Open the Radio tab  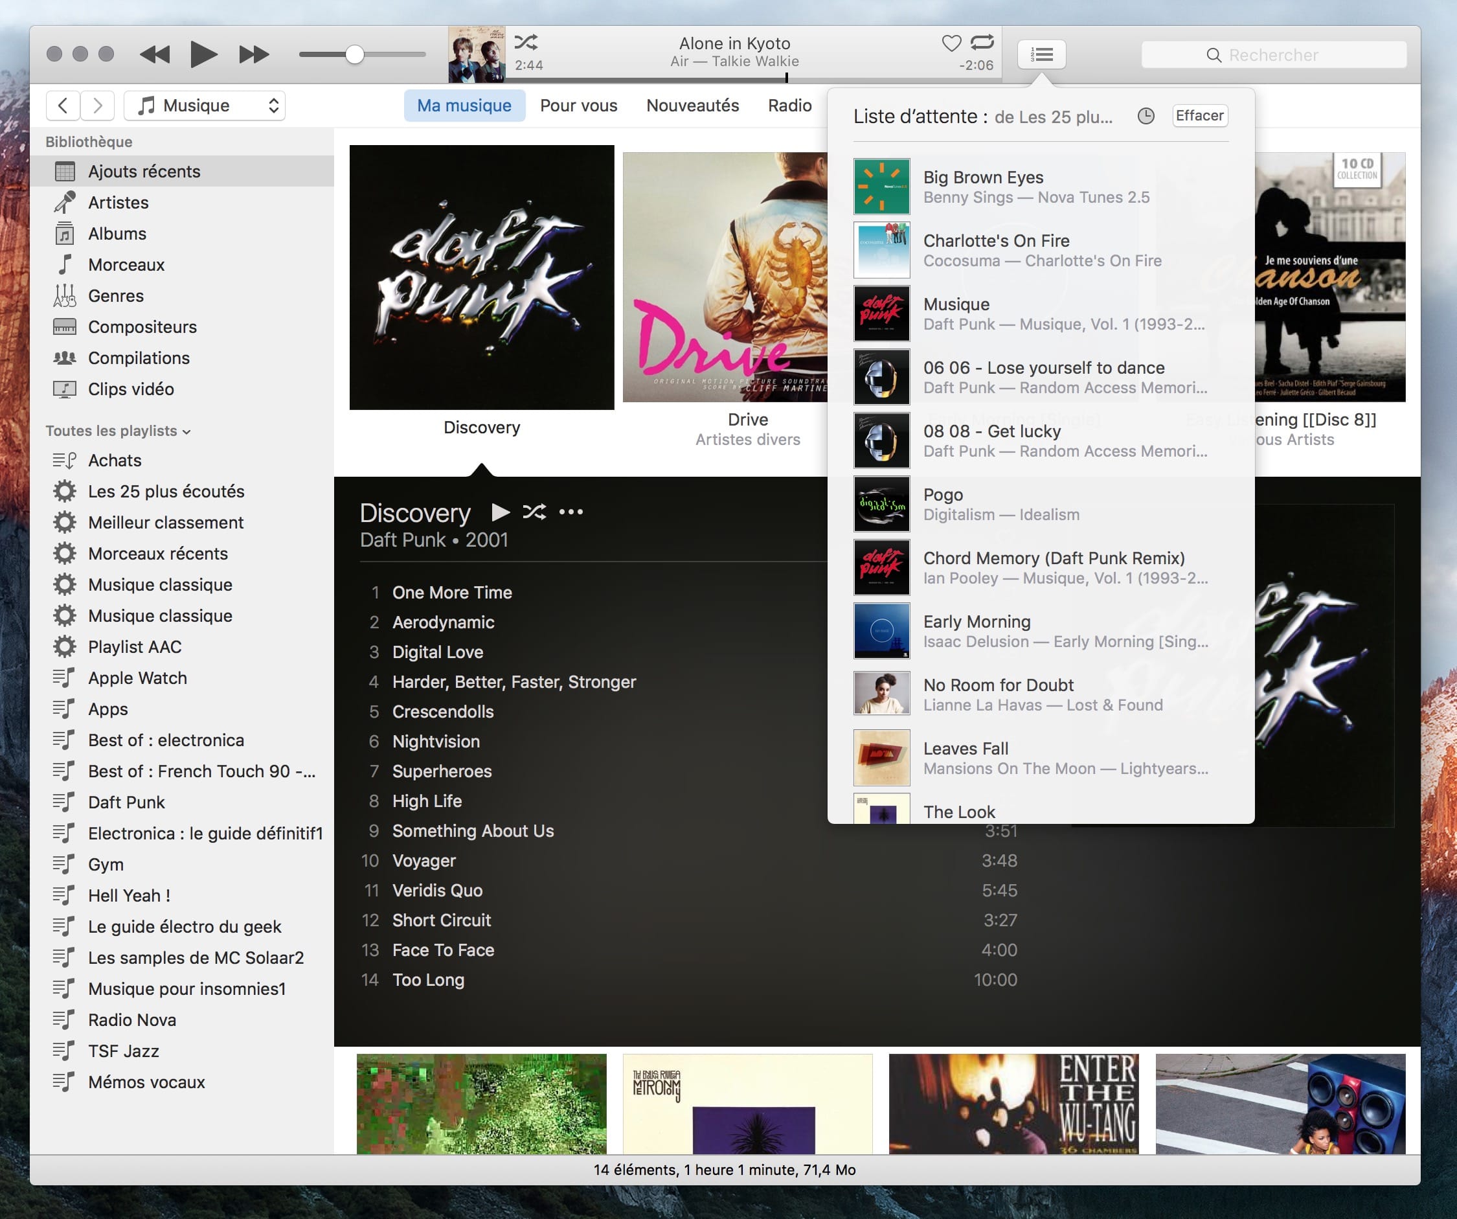pyautogui.click(x=789, y=106)
